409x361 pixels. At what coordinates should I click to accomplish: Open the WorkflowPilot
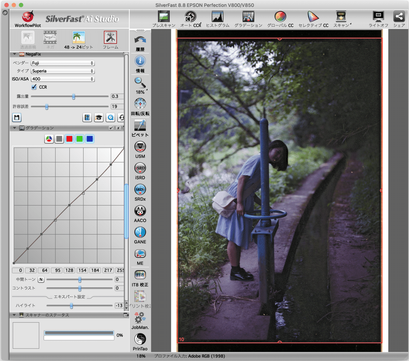pos(28,19)
